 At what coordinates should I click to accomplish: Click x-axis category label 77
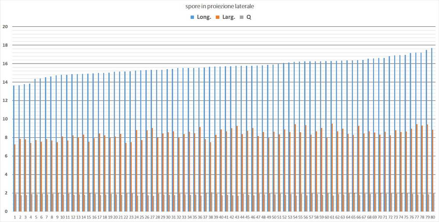click(417, 217)
